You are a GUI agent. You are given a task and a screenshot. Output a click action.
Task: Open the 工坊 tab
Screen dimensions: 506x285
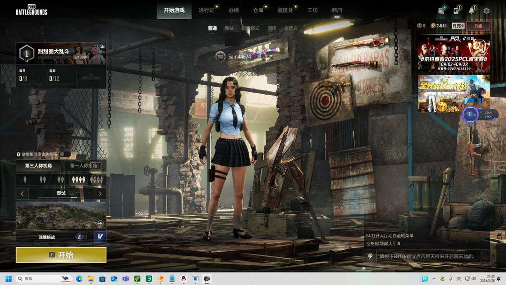pyautogui.click(x=313, y=10)
